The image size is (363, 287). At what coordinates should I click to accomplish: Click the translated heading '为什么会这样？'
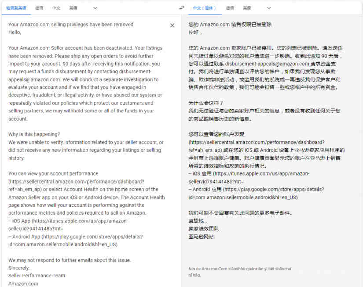[x=206, y=103]
